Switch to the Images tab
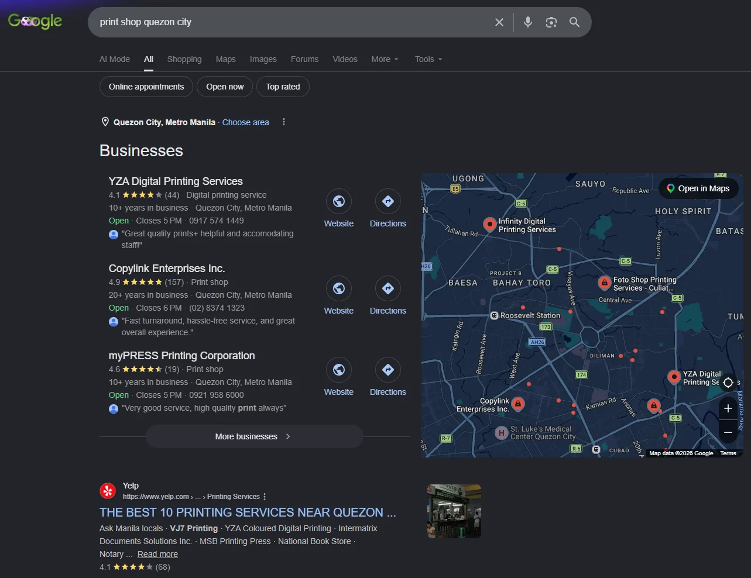This screenshot has height=578, width=751. (x=263, y=59)
